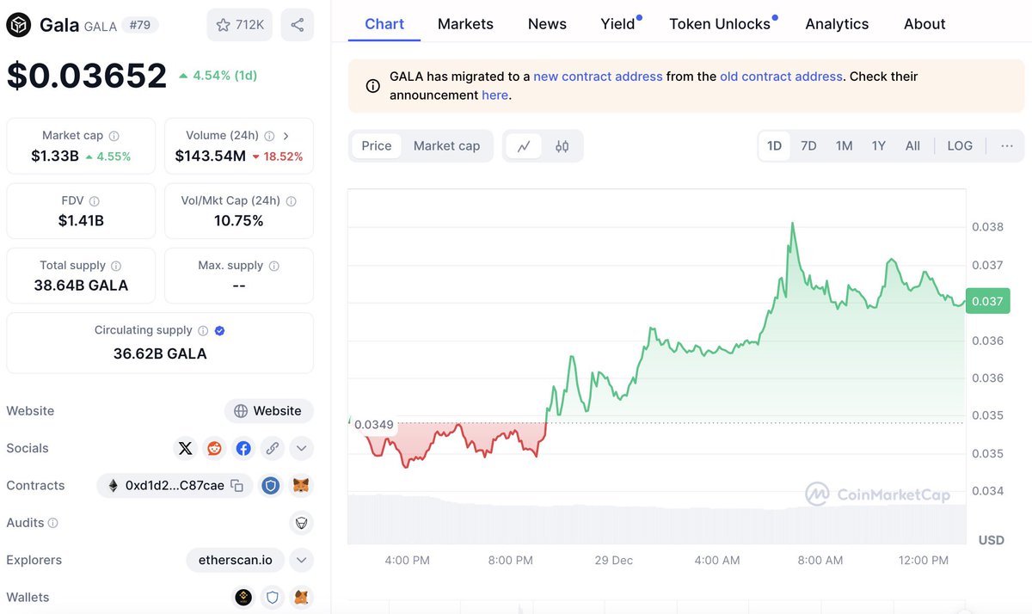Open the Analytics tab
Image resolution: width=1032 pixels, height=614 pixels.
837,24
